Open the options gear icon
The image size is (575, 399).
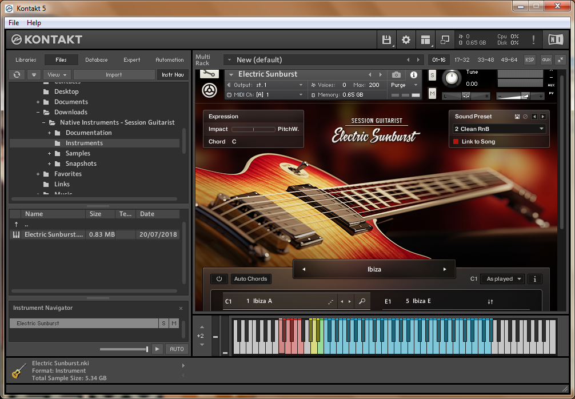coord(406,39)
